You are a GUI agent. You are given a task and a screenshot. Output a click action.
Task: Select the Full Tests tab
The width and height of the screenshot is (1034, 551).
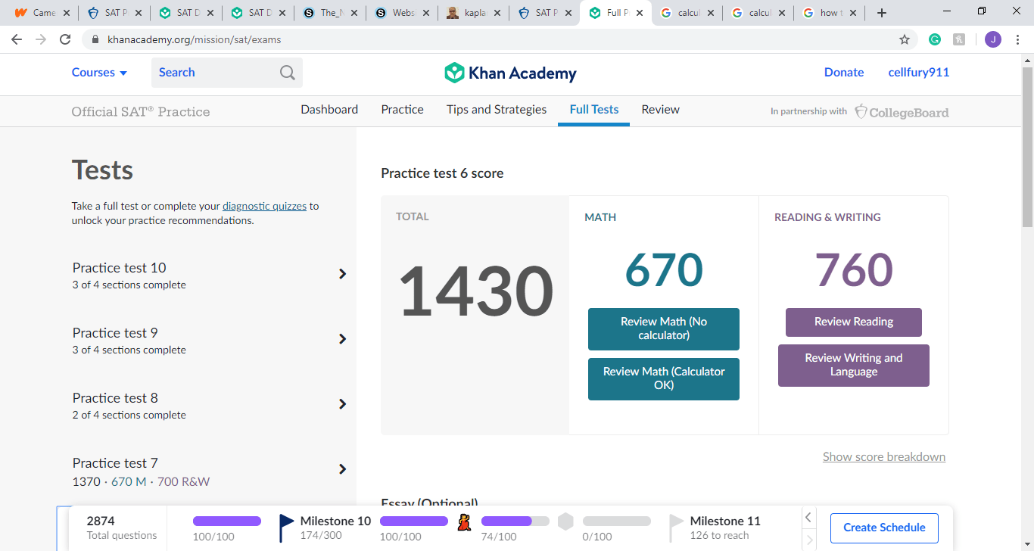(x=594, y=110)
